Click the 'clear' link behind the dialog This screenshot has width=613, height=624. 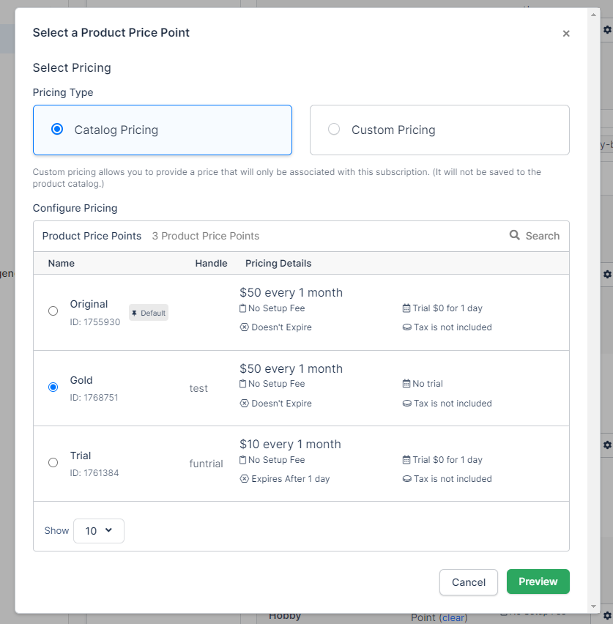tap(453, 617)
